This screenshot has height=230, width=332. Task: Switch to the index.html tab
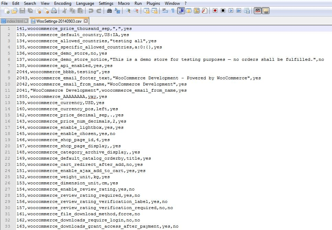(14, 21)
